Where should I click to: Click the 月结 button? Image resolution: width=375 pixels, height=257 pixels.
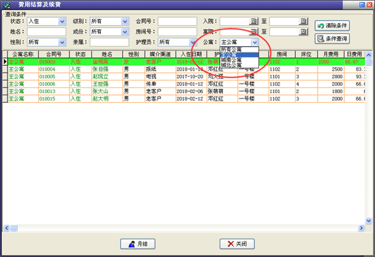pyautogui.click(x=138, y=244)
